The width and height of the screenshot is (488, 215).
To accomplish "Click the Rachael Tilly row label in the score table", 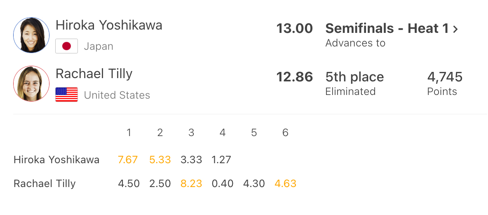I will click(x=45, y=183).
